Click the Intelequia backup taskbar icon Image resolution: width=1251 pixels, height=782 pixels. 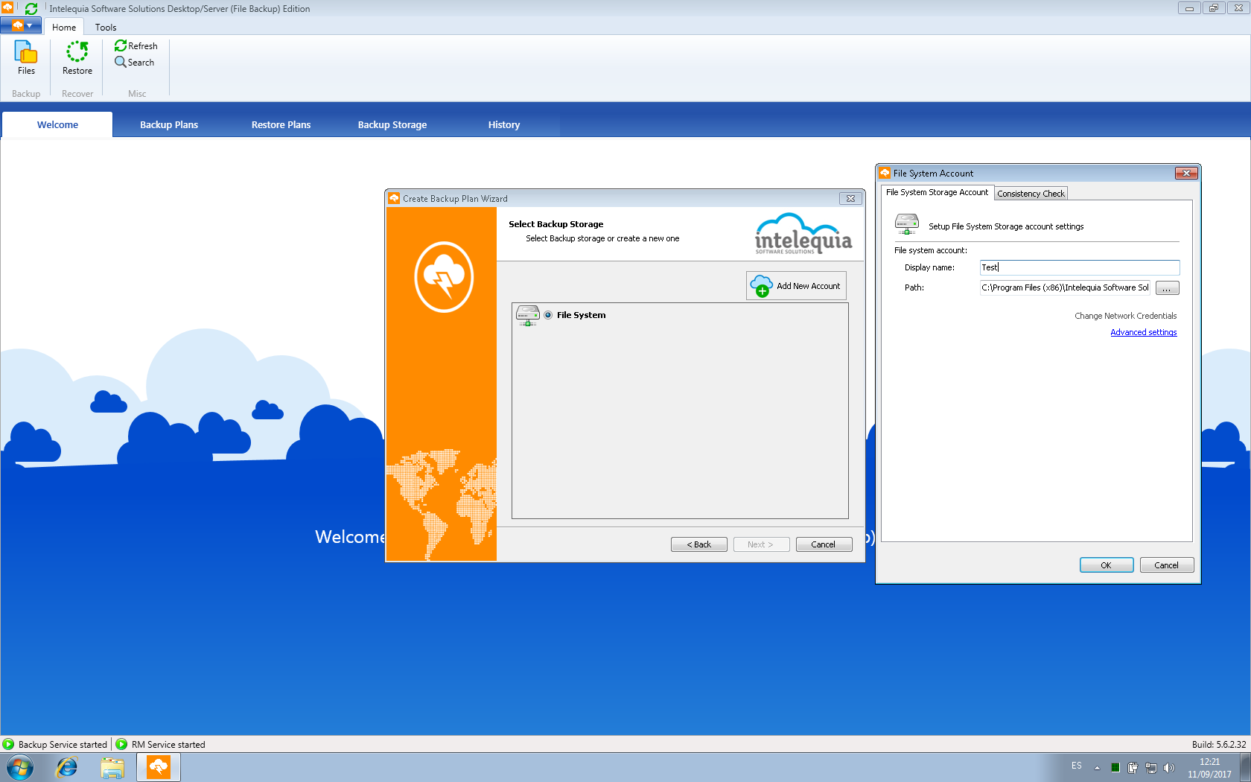tap(159, 767)
